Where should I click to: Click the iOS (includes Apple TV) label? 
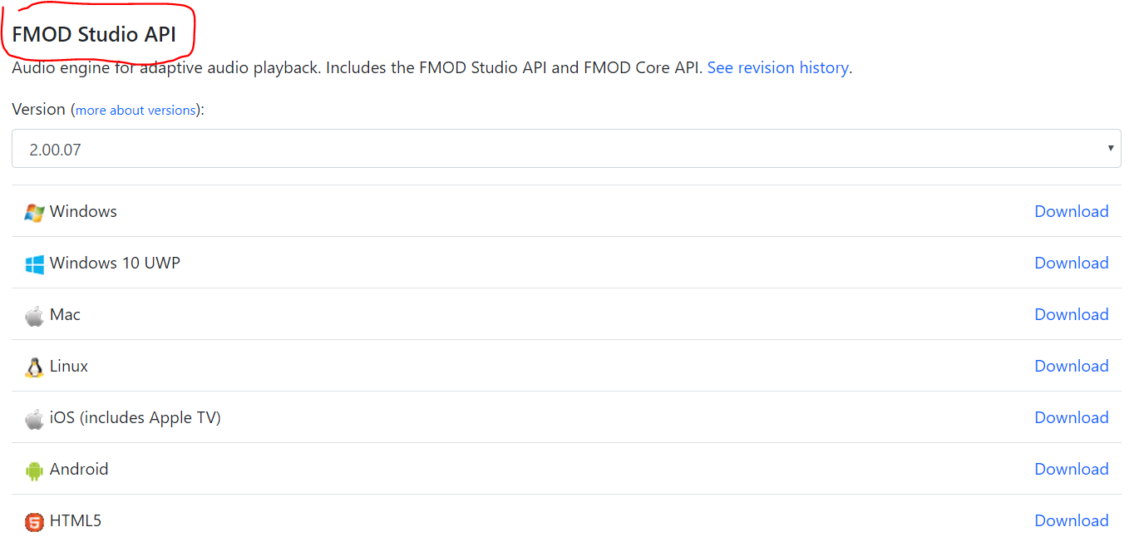136,418
